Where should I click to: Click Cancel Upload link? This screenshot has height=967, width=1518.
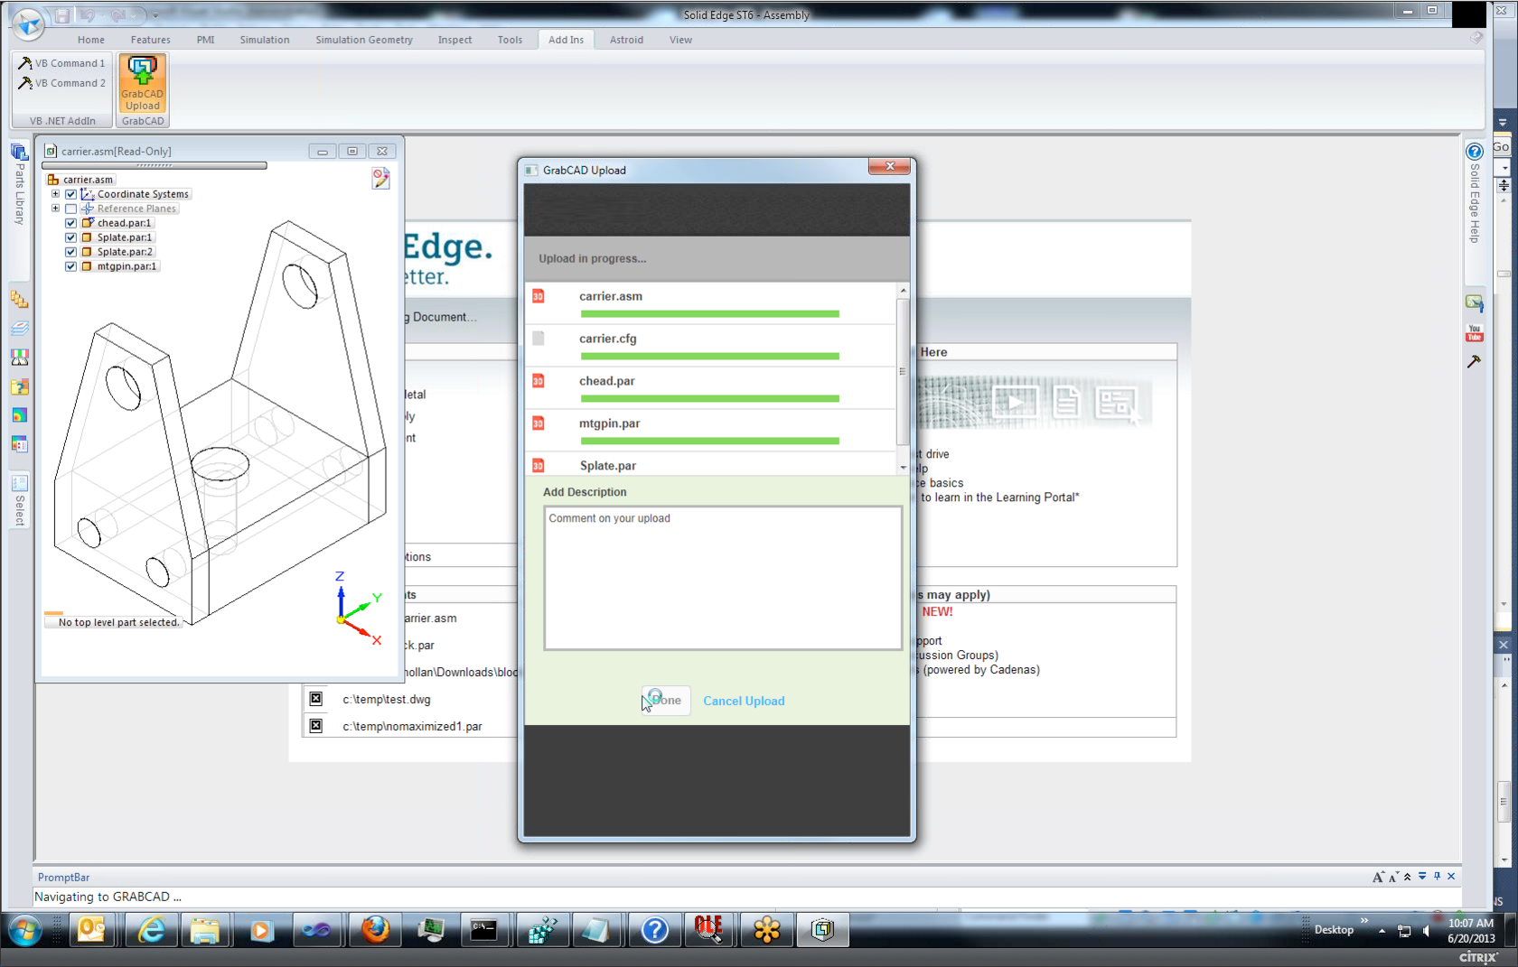click(x=743, y=701)
